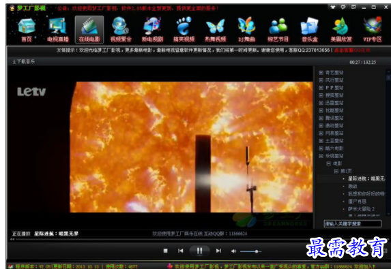Expand the 风行整站 tree node
The width and height of the screenshot is (391, 269).
coord(321,80)
